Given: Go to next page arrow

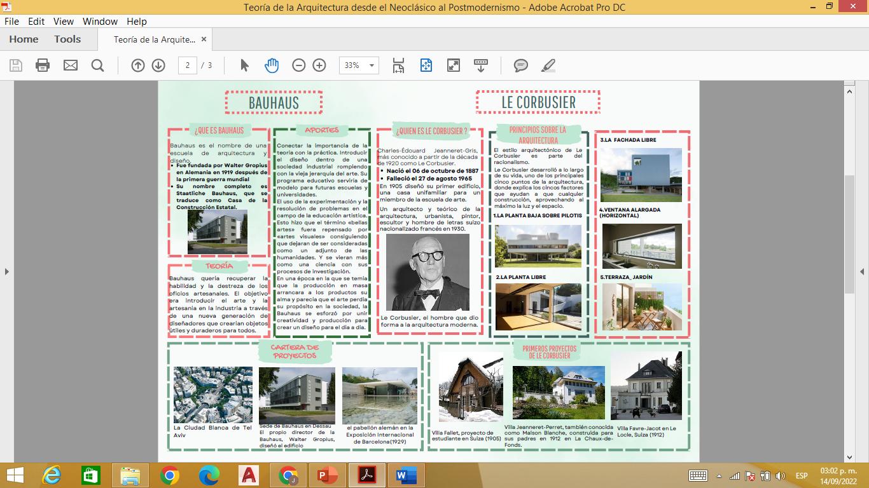Looking at the screenshot, I should [158, 65].
